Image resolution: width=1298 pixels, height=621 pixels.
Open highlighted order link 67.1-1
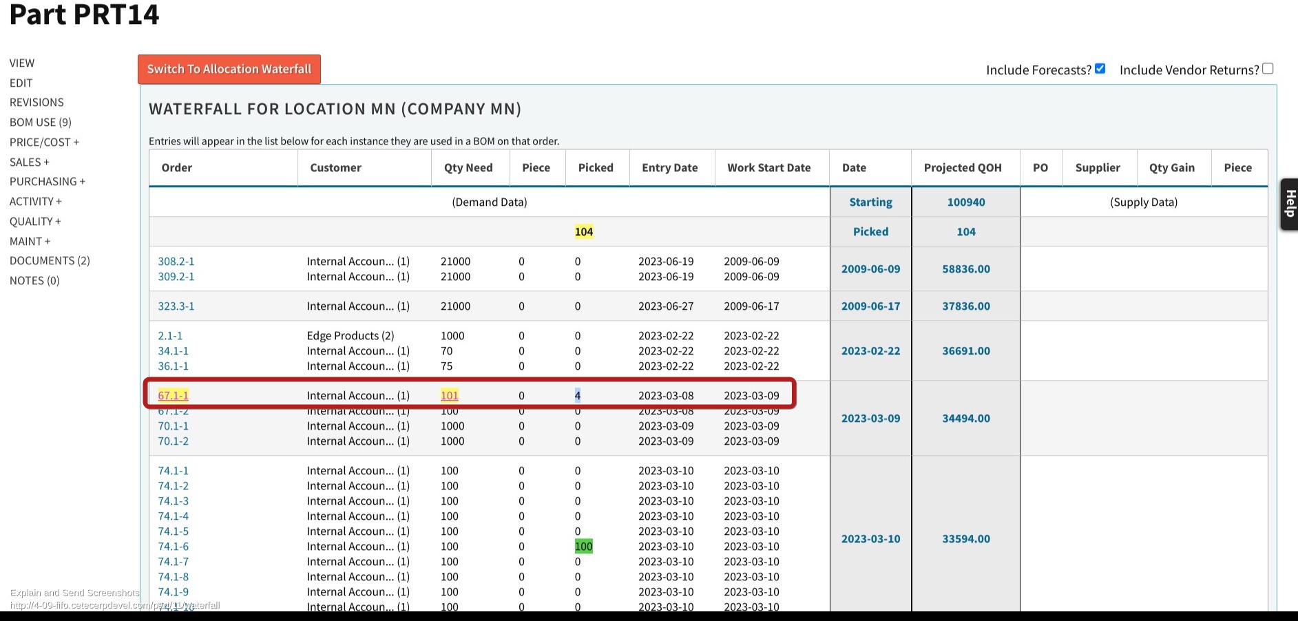point(173,396)
